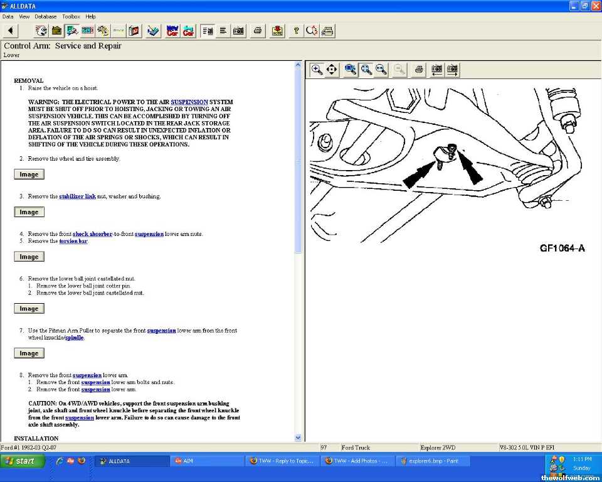Set the diagram zoom to 100%
This screenshot has height=482, width=602.
pos(351,70)
